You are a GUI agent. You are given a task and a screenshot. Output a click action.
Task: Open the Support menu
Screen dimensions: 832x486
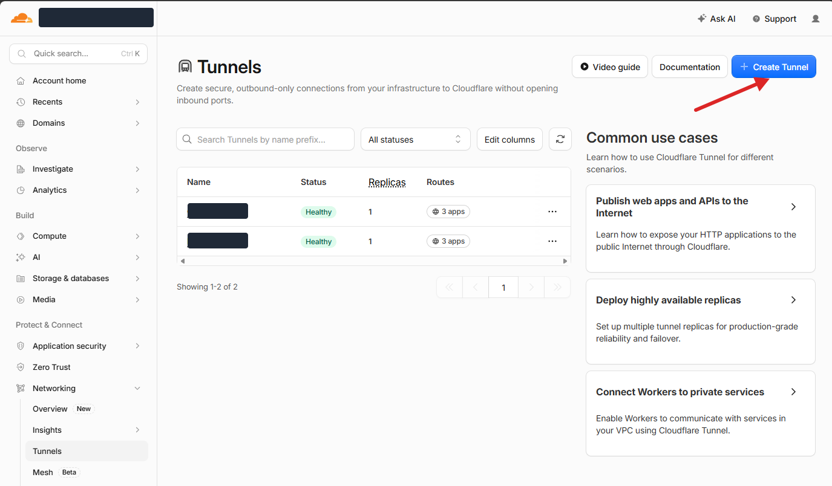pos(774,19)
